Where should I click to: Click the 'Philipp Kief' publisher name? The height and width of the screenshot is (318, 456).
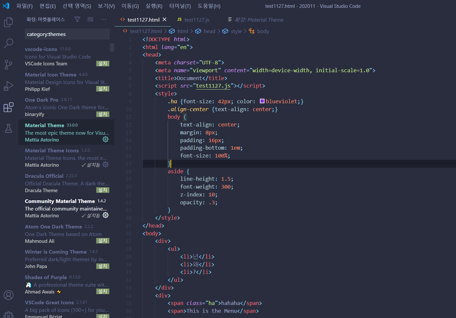click(37, 89)
